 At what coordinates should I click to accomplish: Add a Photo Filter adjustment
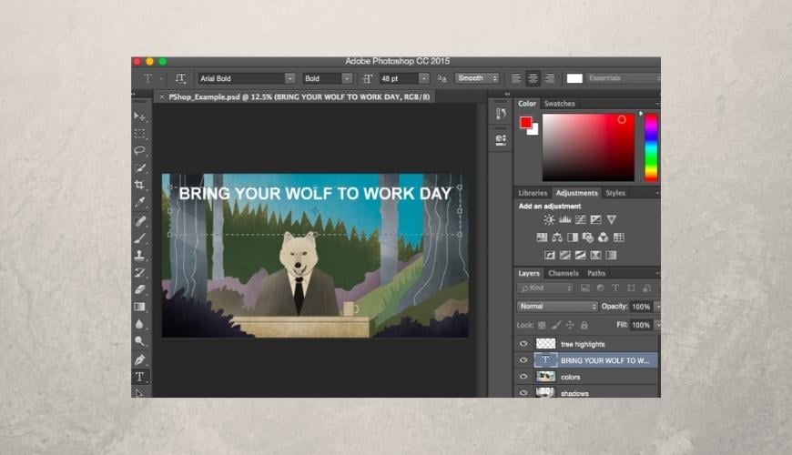pos(588,238)
